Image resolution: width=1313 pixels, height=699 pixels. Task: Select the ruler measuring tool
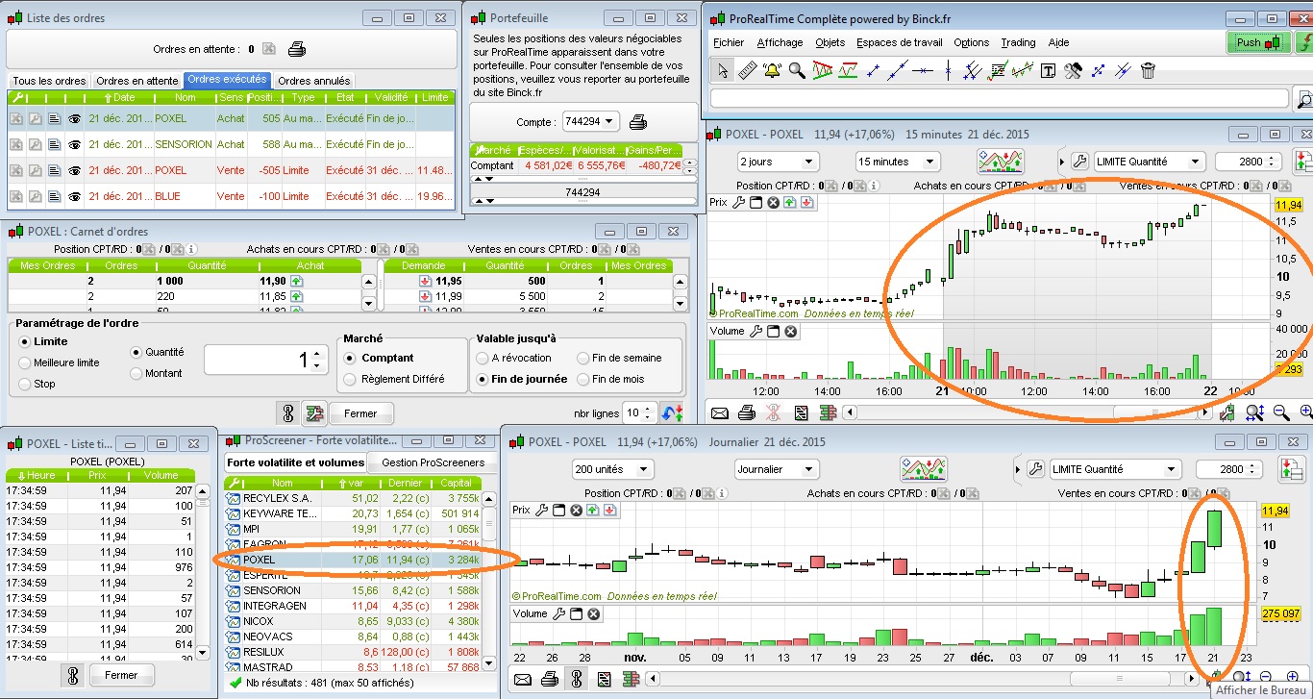(x=748, y=70)
